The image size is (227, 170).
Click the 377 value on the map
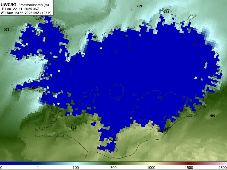[38, 19]
